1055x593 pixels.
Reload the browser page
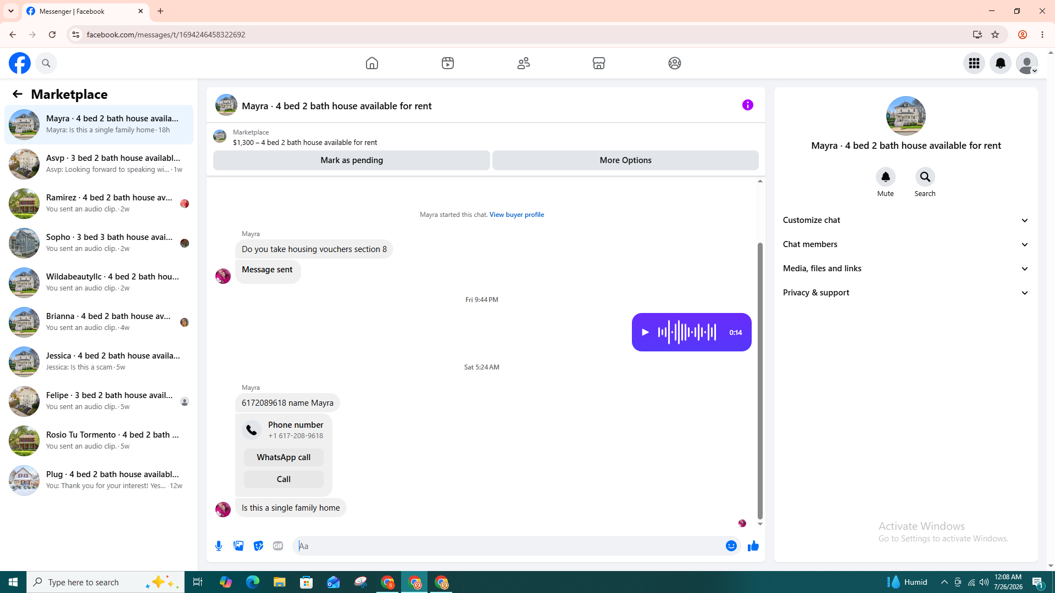(52, 35)
